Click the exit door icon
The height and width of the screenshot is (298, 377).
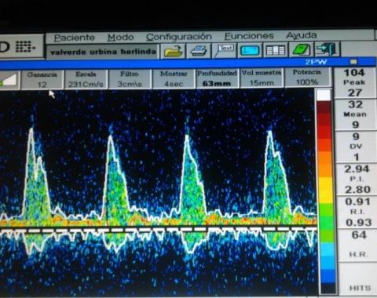pos(327,49)
